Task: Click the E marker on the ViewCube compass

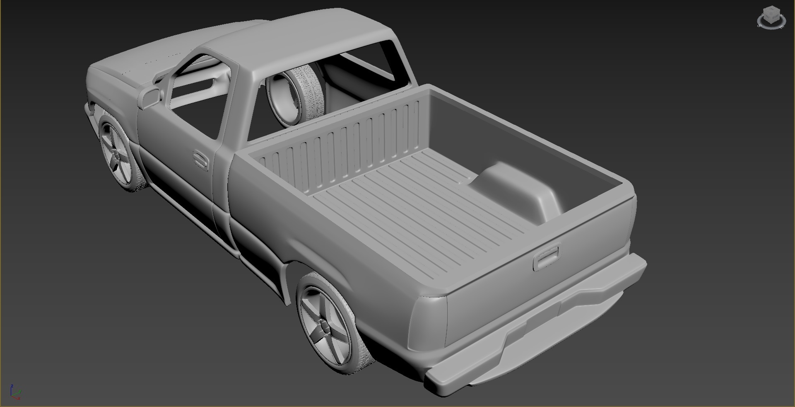Action: tap(782, 27)
